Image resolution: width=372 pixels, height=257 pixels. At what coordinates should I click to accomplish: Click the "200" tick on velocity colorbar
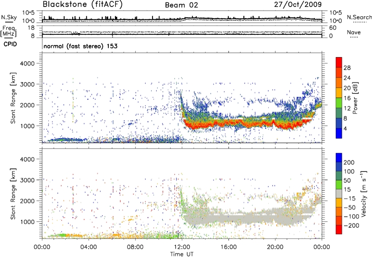[x=349, y=162]
